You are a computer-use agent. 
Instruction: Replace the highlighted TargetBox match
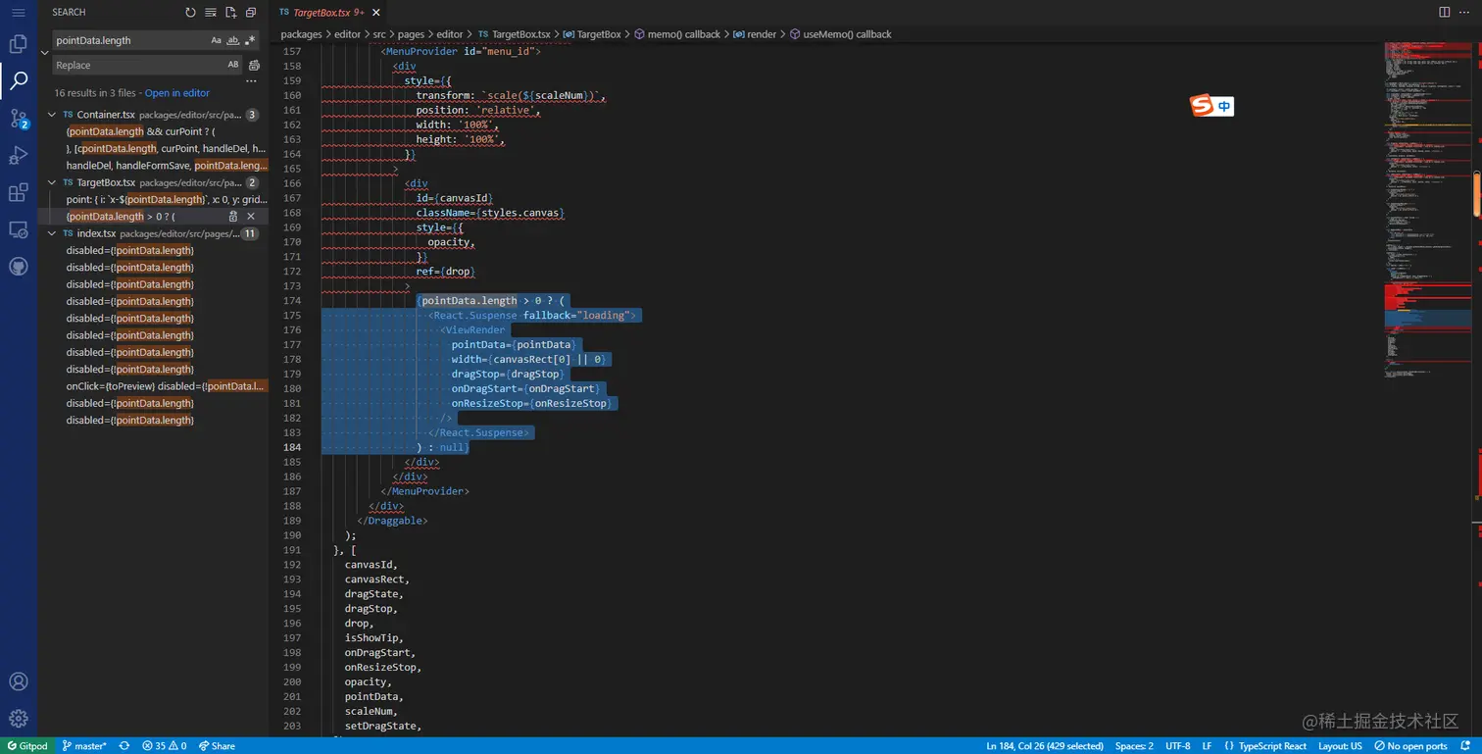pos(233,216)
